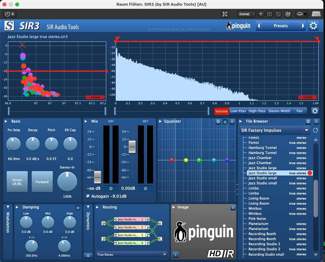Maximize the Equalizer panel
Image resolution: width=325 pixels, height=262 pixels.
click(x=232, y=122)
